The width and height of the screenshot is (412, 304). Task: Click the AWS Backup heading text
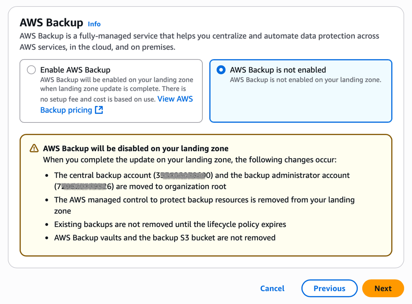[x=48, y=23]
